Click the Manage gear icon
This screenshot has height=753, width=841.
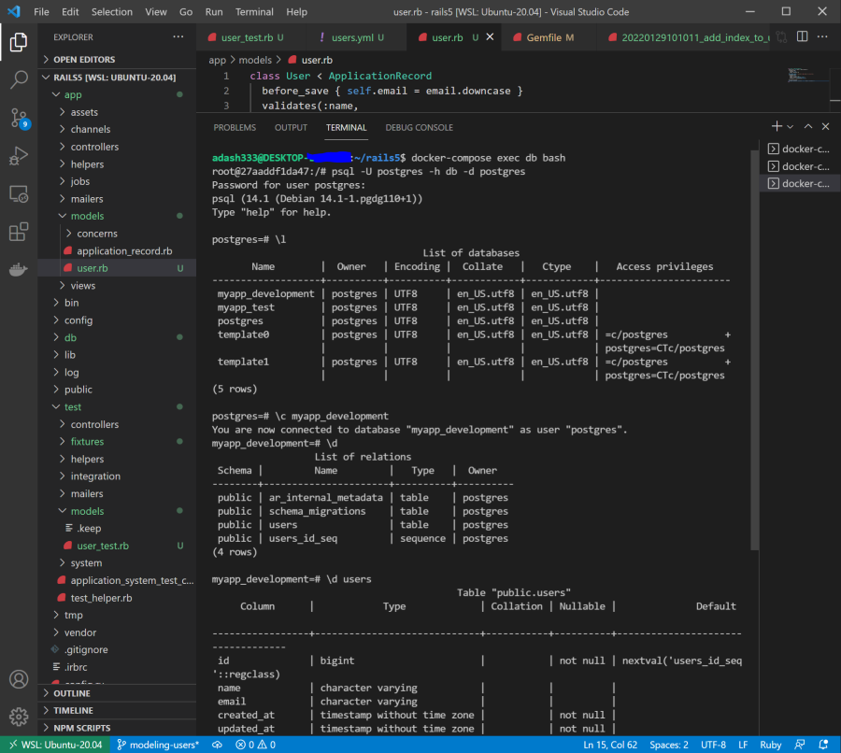(19, 717)
